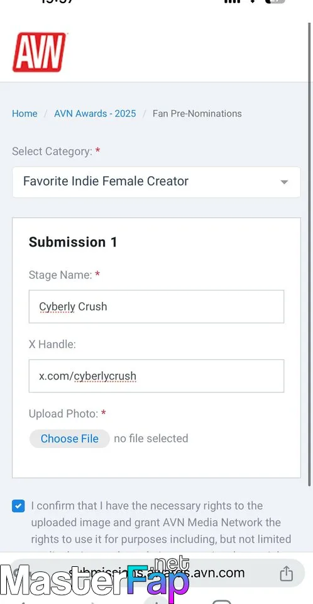Viewport: 313px width, 604px height.
Task: Go to Home breadcrumb link
Action: pos(25,114)
